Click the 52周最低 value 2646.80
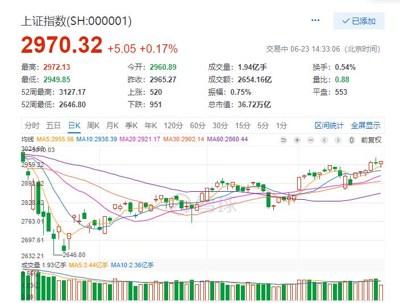This screenshot has width=400, height=303. point(73,104)
